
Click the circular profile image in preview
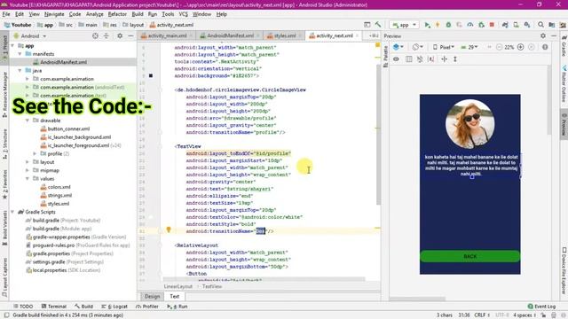[x=469, y=124]
